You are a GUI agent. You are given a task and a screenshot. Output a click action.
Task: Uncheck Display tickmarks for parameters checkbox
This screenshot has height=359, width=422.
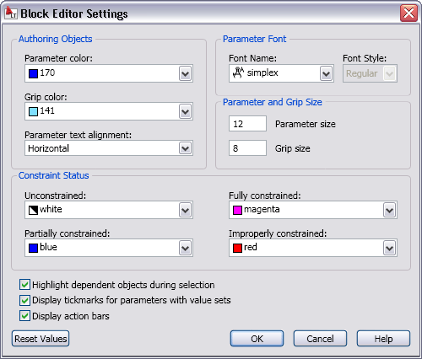[24, 300]
